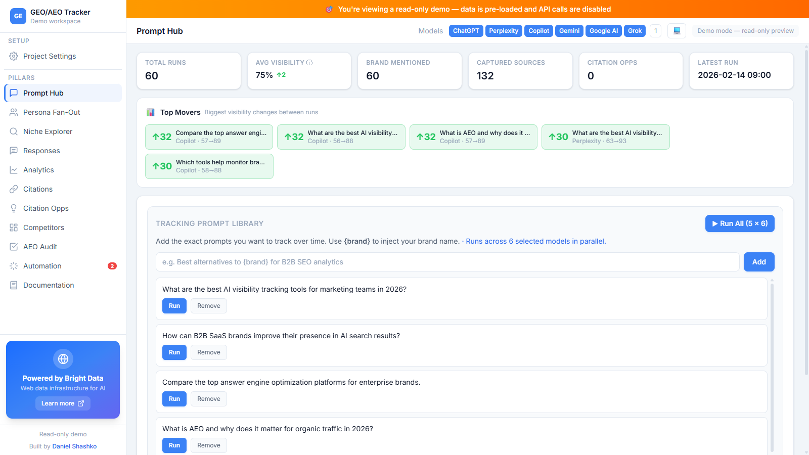Viewport: 809px width, 455px height.
Task: Remove the AI visibility tracking tools prompt
Action: pyautogui.click(x=209, y=306)
